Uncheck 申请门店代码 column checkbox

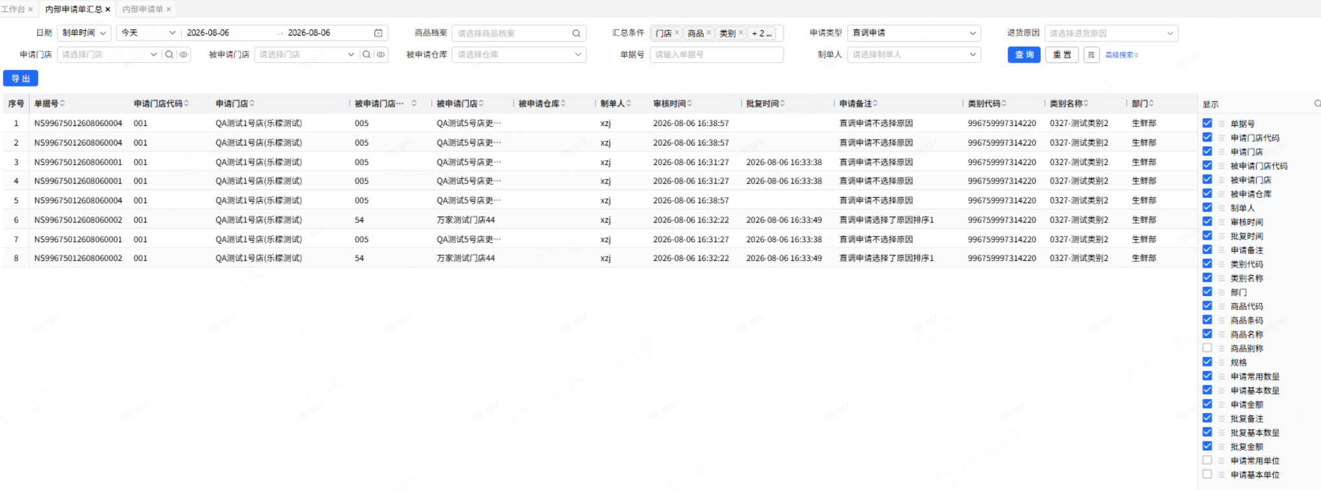1207,137
